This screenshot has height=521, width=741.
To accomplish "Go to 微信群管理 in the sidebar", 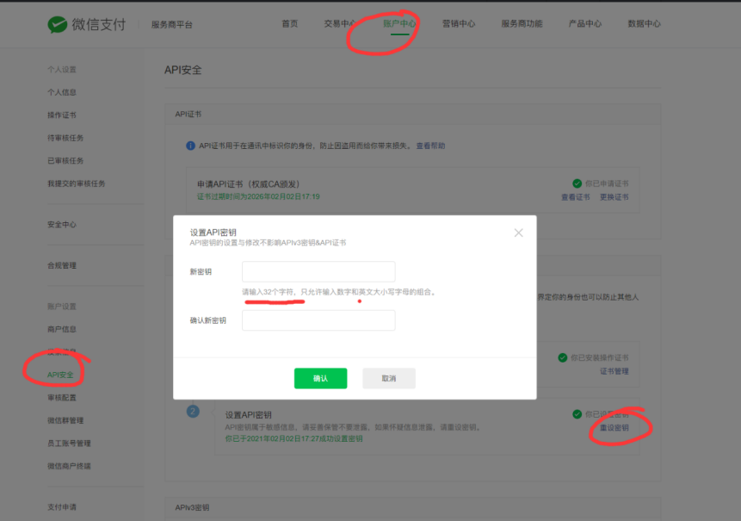I will [x=65, y=420].
